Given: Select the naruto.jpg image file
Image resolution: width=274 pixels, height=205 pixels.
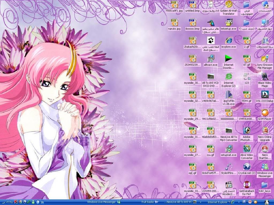Looking at the screenshot, I should (174, 22).
